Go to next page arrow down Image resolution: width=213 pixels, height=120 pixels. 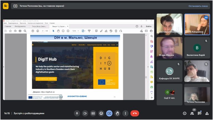pyautogui.click(x=38, y=31)
